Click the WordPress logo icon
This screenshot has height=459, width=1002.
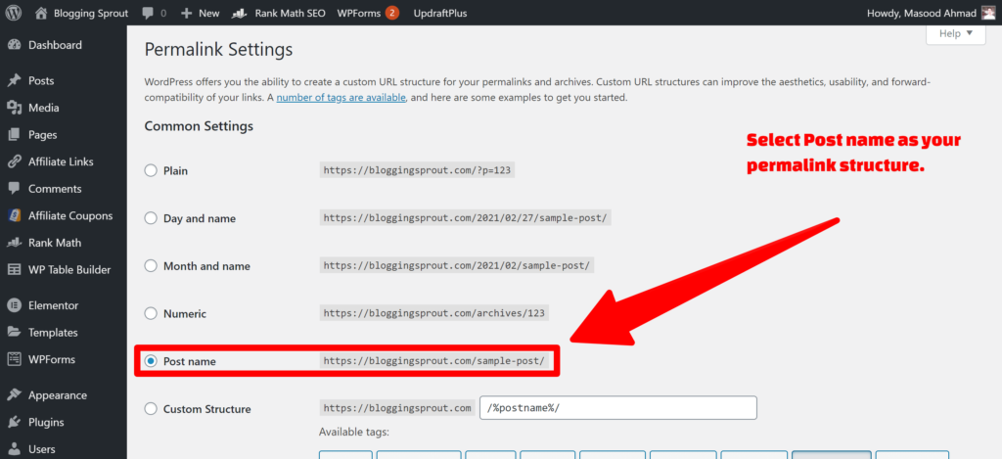coord(14,13)
